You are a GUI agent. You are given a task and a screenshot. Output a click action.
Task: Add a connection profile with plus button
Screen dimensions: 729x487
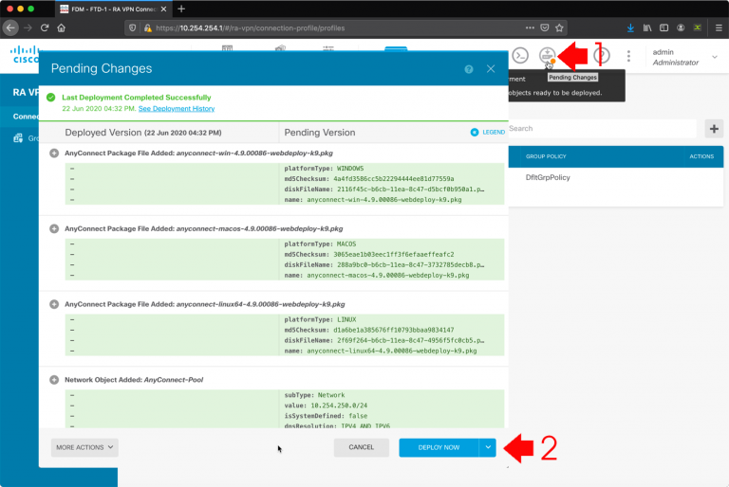pos(714,129)
